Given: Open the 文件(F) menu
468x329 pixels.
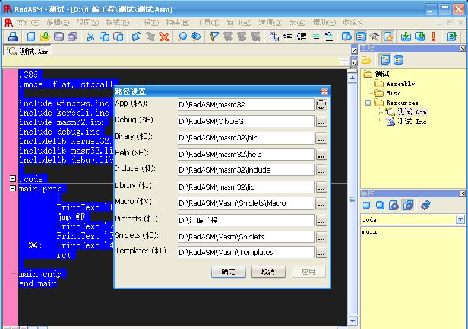Looking at the screenshot, I should click(28, 23).
